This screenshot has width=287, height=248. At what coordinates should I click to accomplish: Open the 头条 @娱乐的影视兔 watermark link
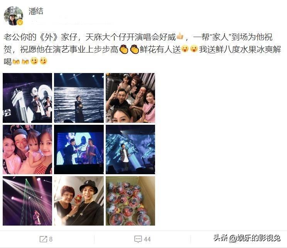click(247, 238)
